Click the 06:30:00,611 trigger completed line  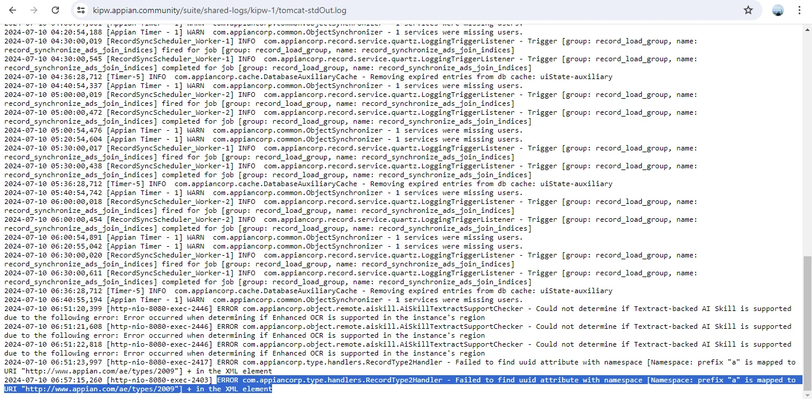[351, 277]
